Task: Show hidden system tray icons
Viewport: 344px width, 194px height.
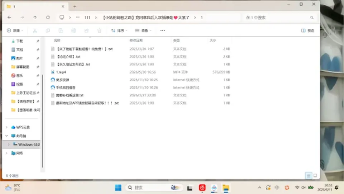Action: pyautogui.click(x=259, y=188)
